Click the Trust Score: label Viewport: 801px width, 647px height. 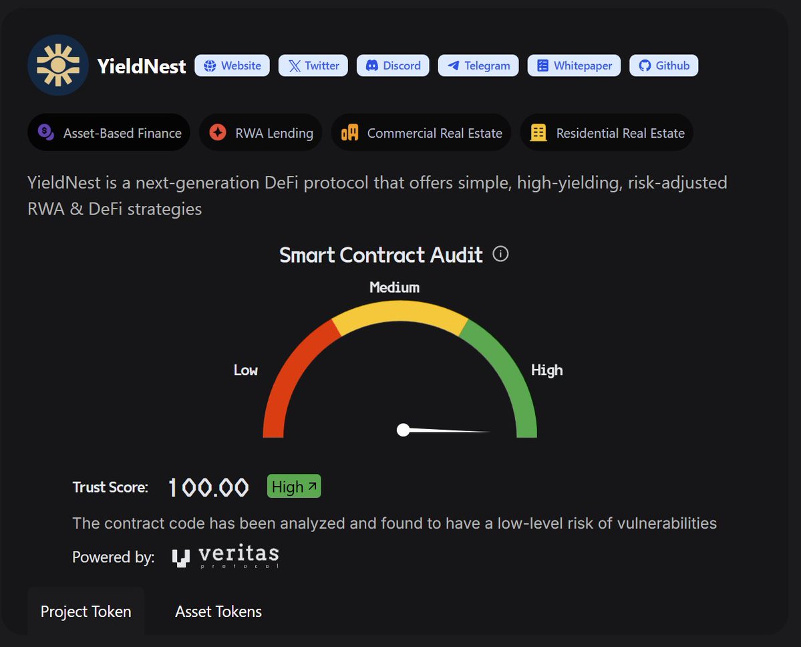click(110, 487)
